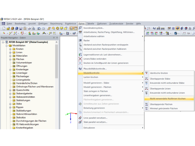The image size is (195, 146).
Task: Choose Nicht verwendete Nulllinien löschen
Action: point(169,99)
